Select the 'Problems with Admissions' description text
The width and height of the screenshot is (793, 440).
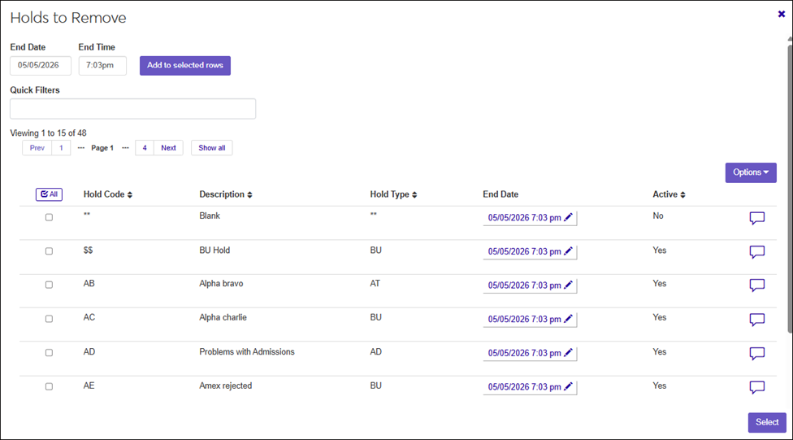[247, 352]
